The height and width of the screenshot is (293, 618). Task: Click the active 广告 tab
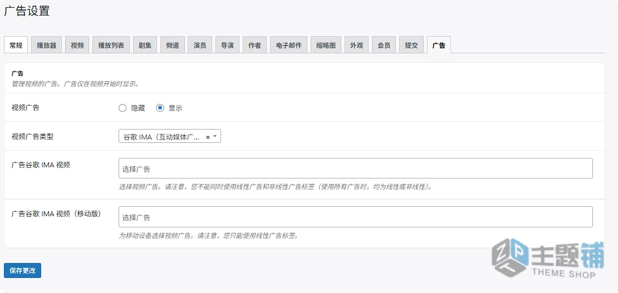click(x=439, y=45)
